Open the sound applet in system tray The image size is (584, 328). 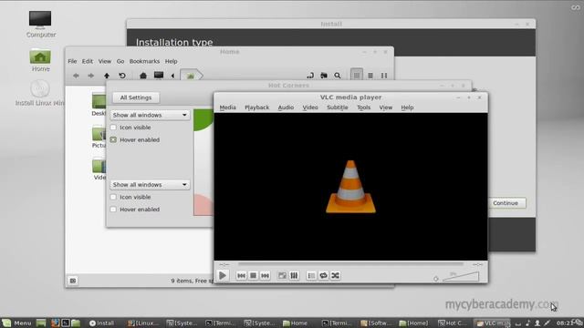tap(527, 323)
